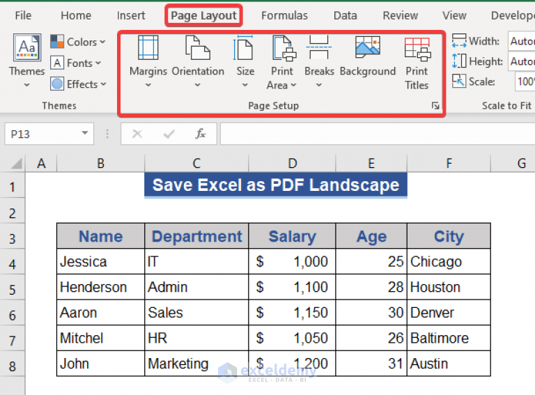
Task: Click the cell containing 'Marketing'
Action: [196, 363]
